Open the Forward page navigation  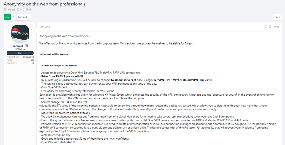[23, 17]
